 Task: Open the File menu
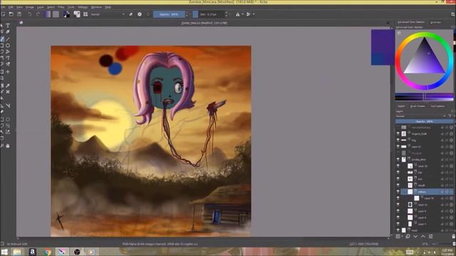tap(3, 7)
